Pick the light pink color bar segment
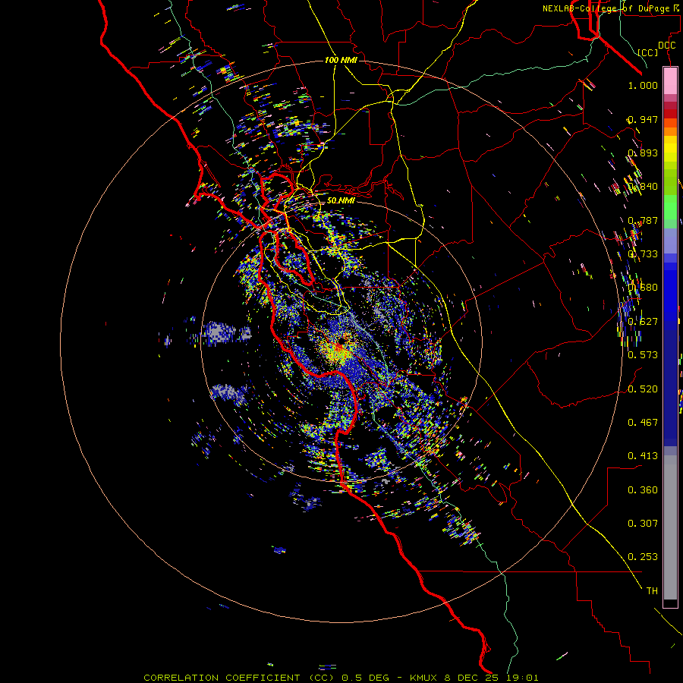This screenshot has width=683, height=683. 670,81
